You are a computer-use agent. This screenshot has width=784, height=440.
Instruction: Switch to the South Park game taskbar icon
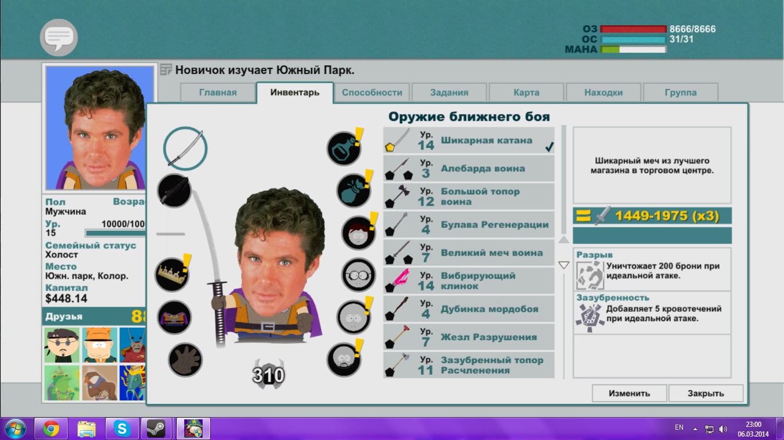pos(193,429)
